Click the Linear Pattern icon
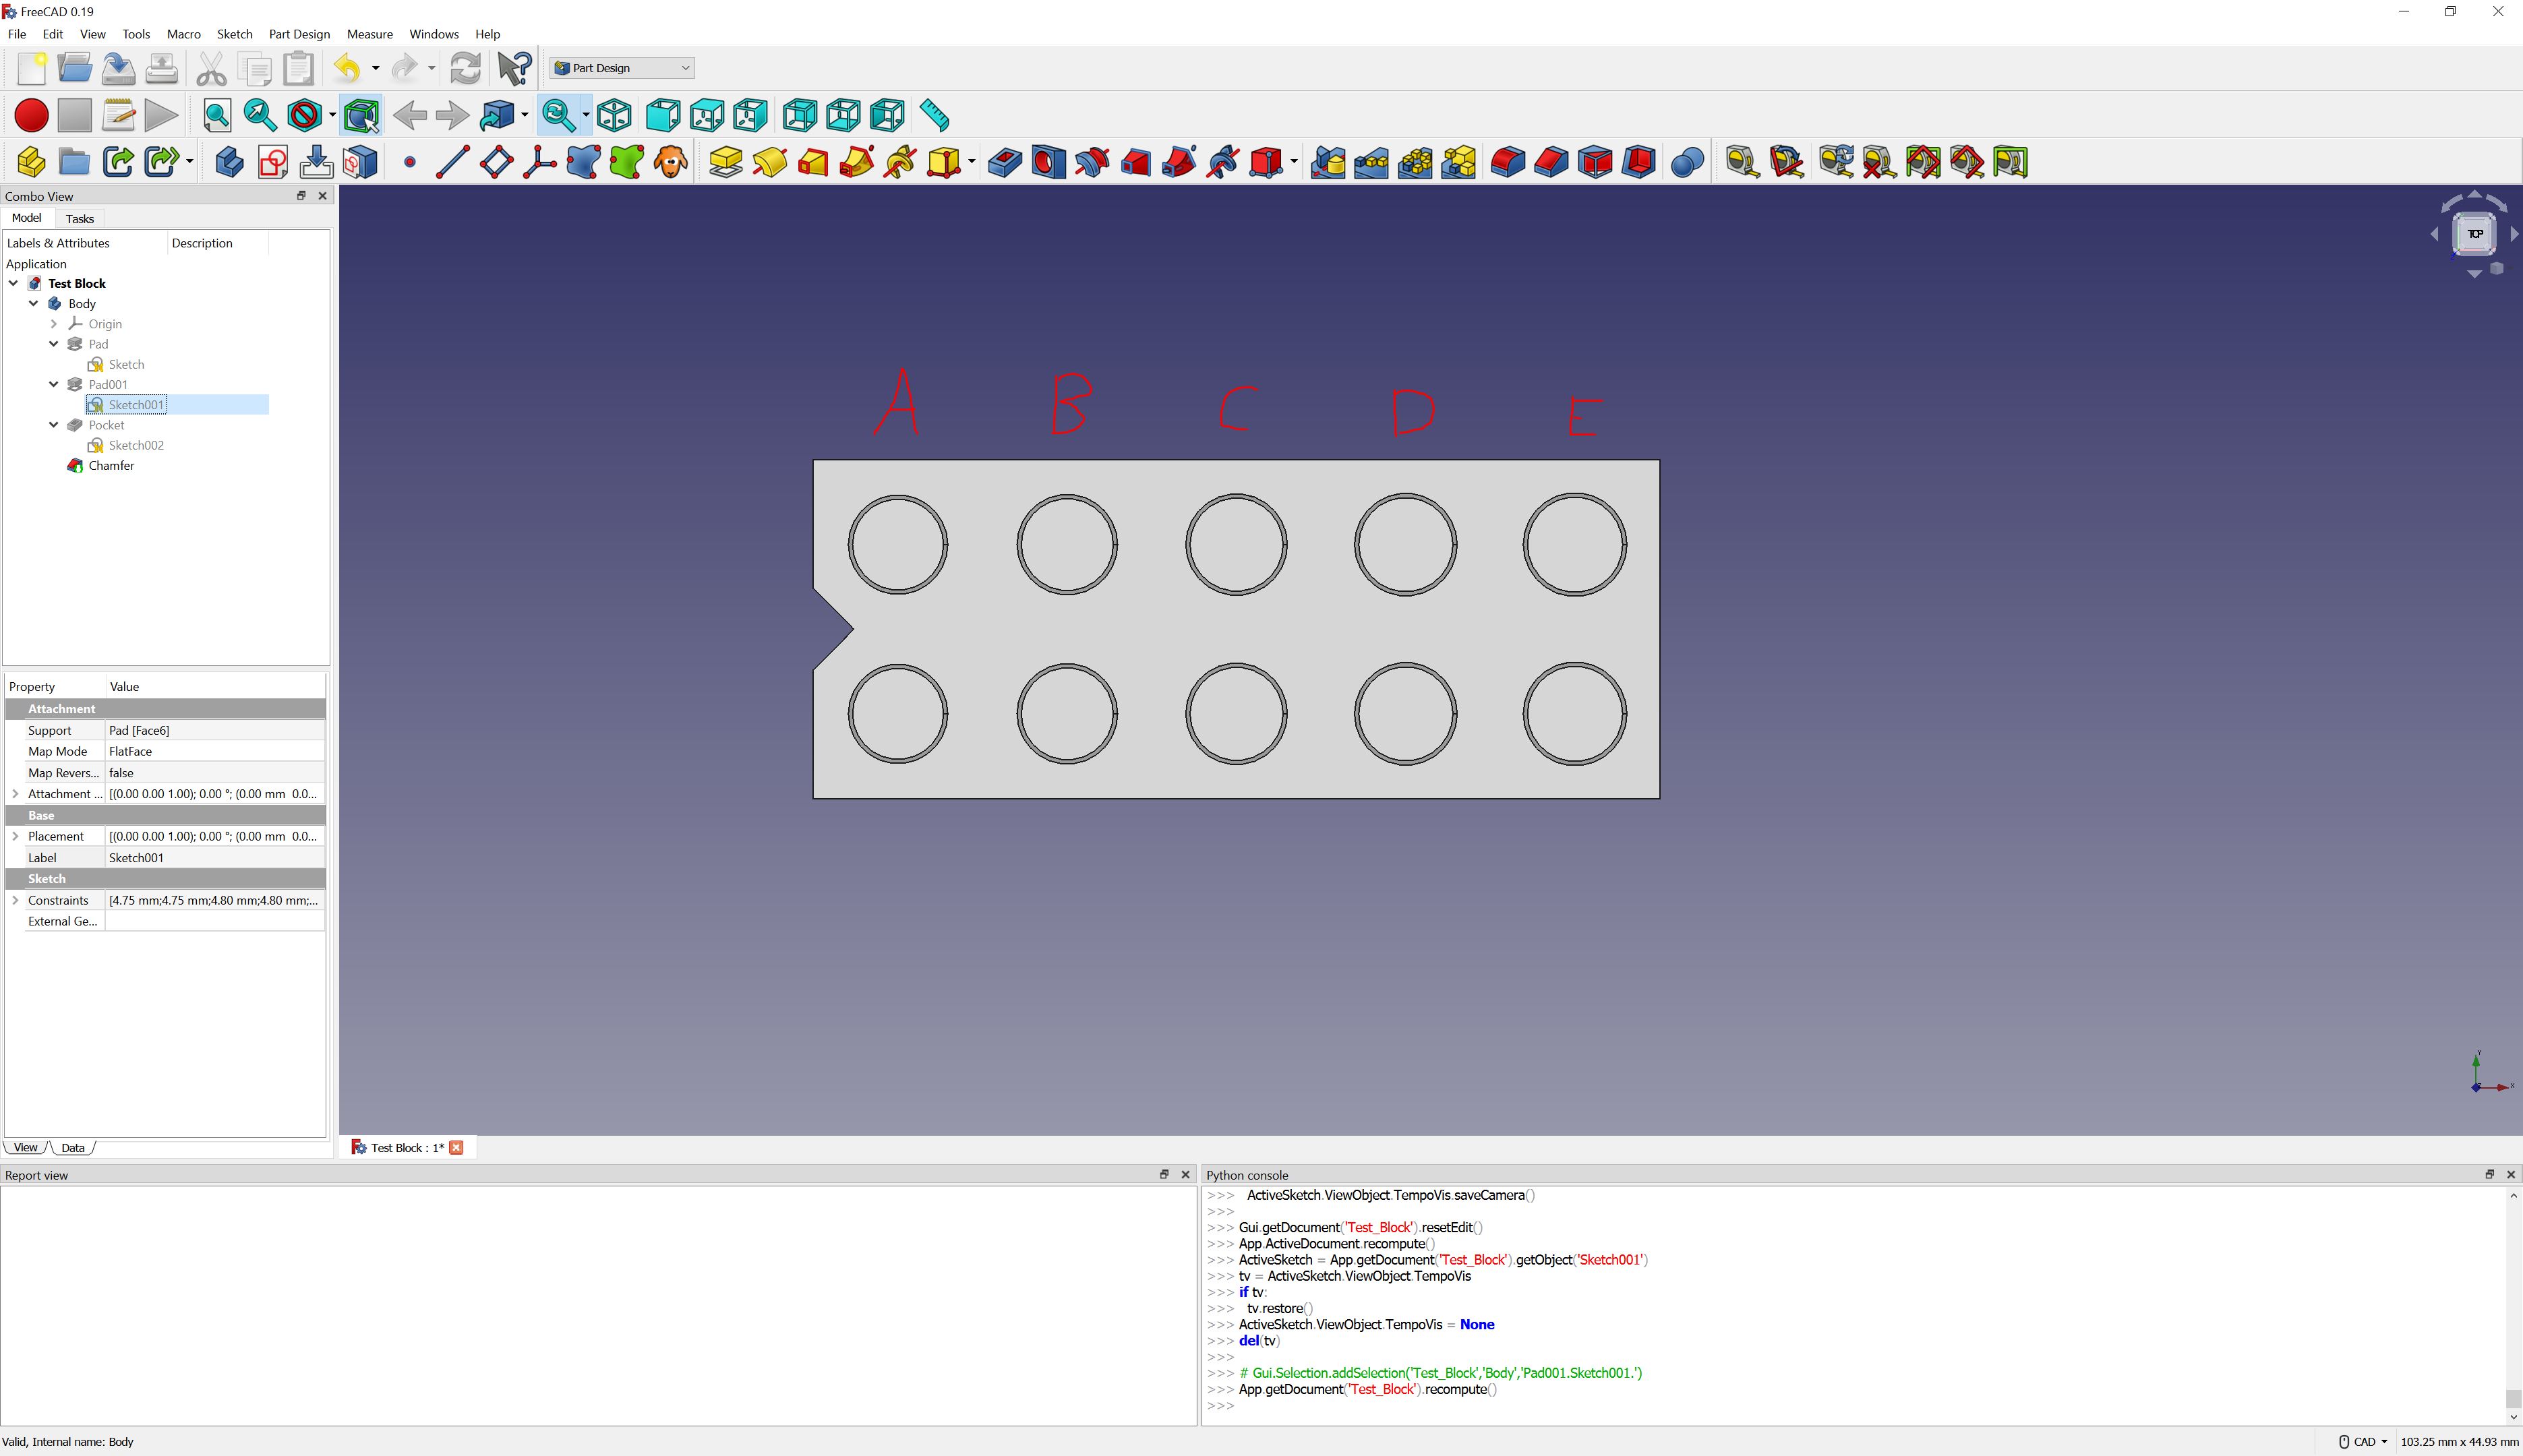The width and height of the screenshot is (2523, 1456). click(1372, 162)
